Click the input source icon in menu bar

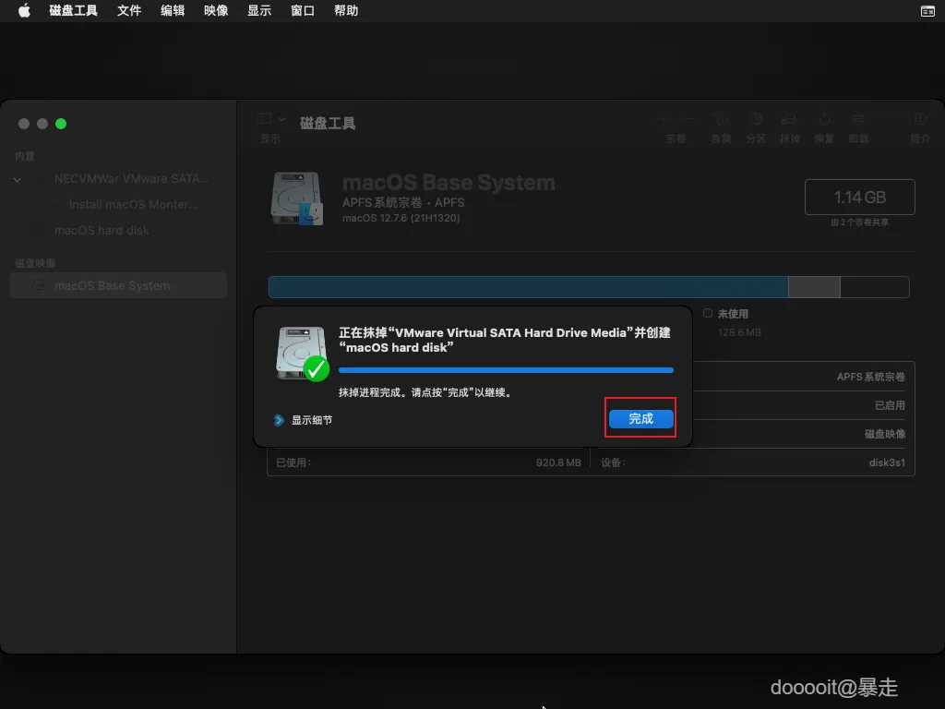click(x=927, y=11)
